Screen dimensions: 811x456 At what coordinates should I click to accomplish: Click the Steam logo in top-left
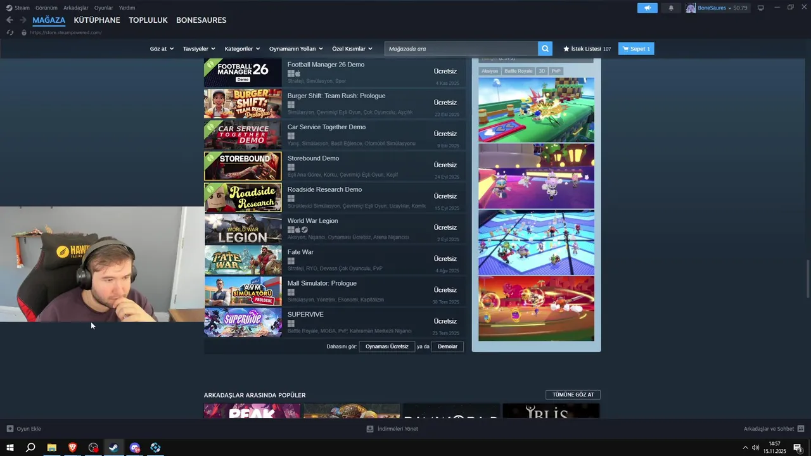(10, 8)
